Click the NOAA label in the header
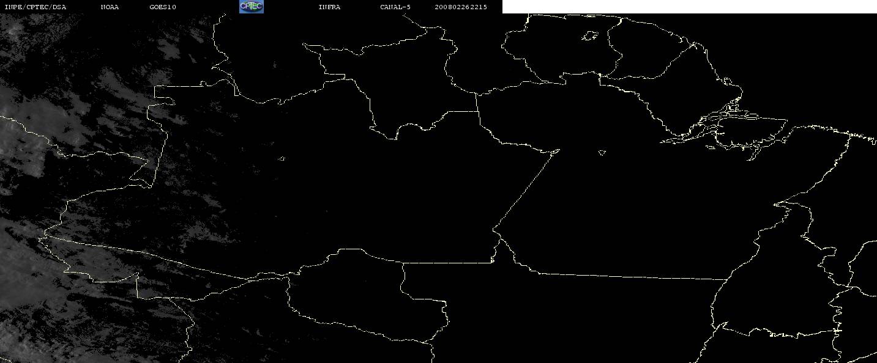 tap(110, 7)
